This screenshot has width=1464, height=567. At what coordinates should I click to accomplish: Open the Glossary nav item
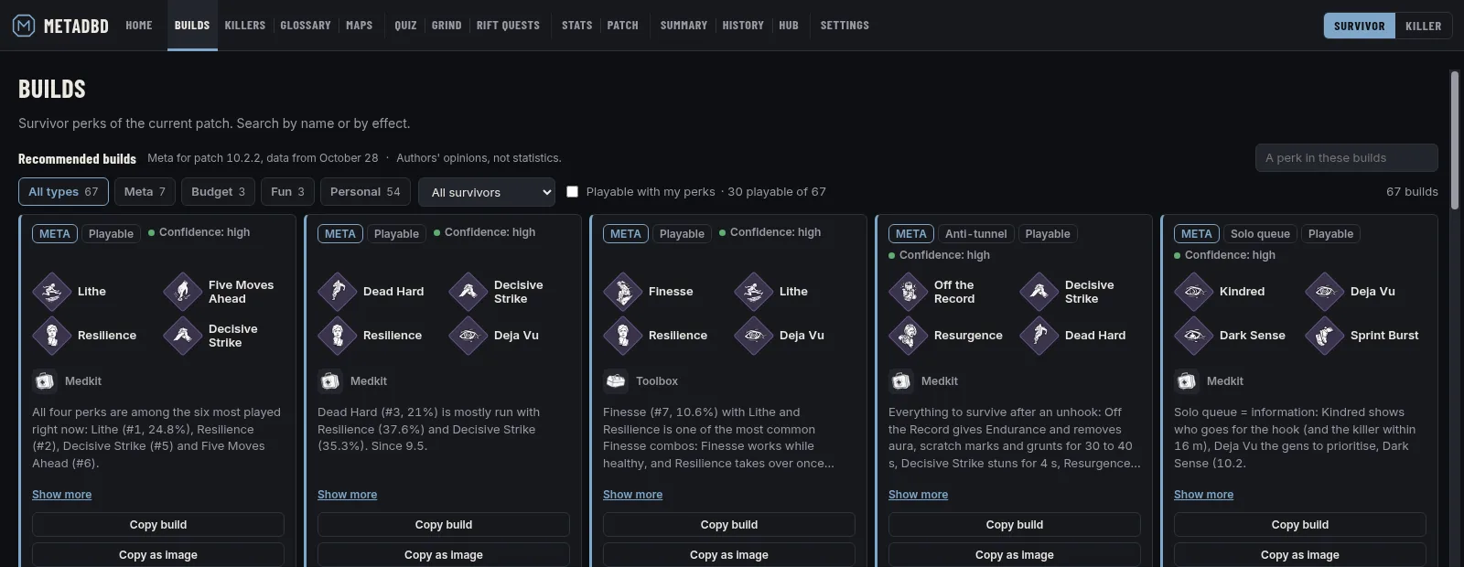point(306,26)
